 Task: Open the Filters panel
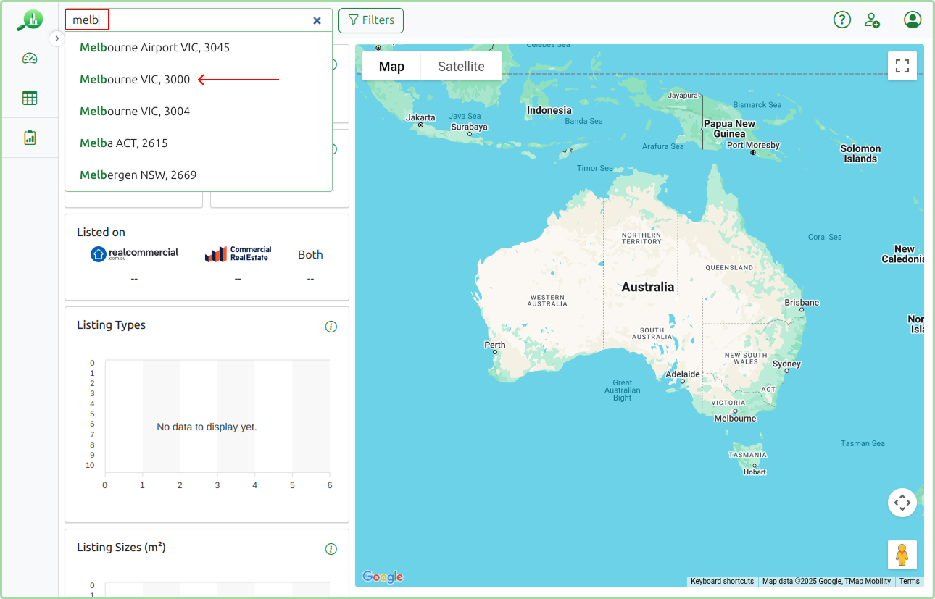370,20
